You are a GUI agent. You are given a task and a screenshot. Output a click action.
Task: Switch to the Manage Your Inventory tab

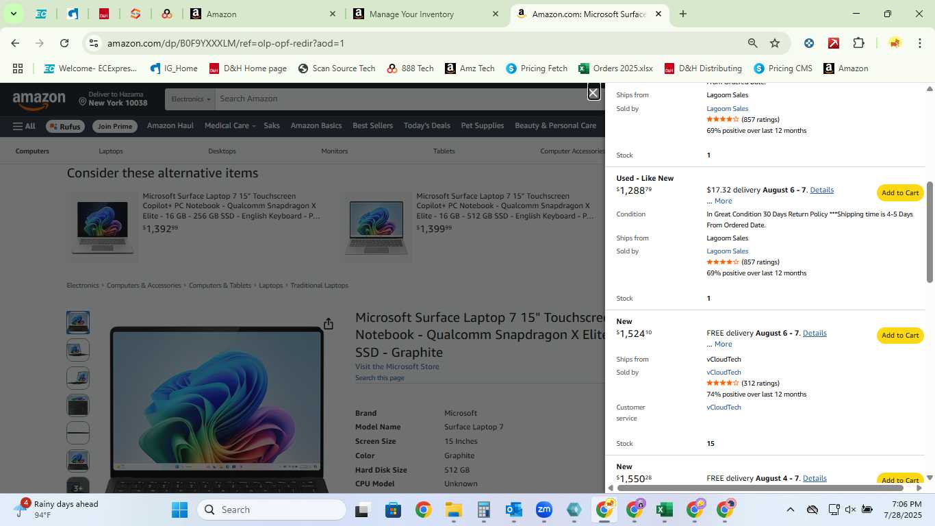[424, 14]
